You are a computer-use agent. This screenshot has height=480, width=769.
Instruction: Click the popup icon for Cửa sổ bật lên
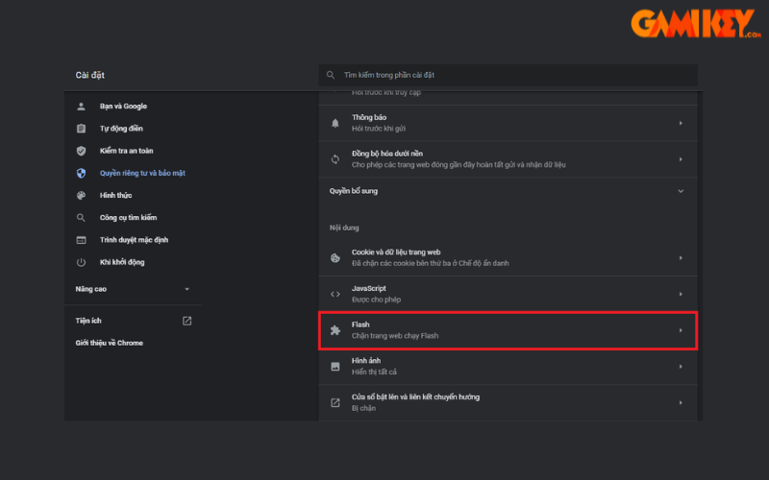point(335,402)
